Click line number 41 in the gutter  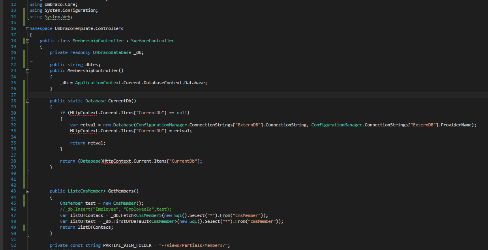[13, 179]
